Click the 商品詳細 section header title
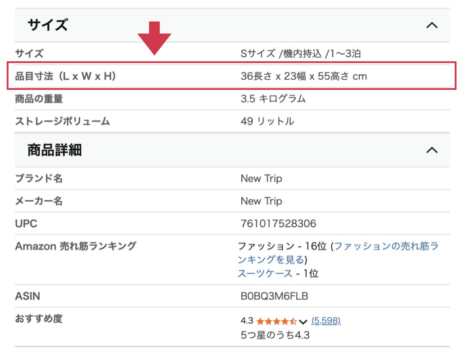This screenshot has height=356, width=461. coord(54,150)
